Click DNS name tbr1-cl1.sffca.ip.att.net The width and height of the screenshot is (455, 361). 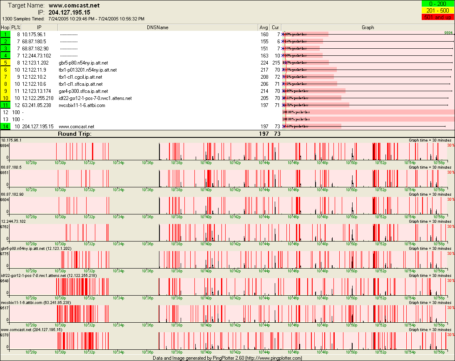coord(81,84)
